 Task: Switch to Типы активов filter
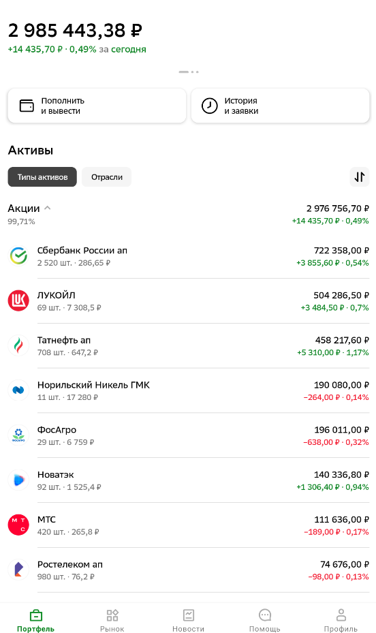[x=42, y=177]
